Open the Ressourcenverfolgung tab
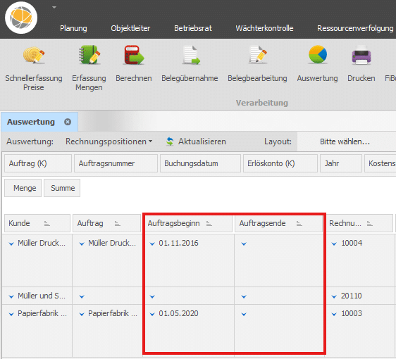This screenshot has height=359, width=396. [x=355, y=28]
